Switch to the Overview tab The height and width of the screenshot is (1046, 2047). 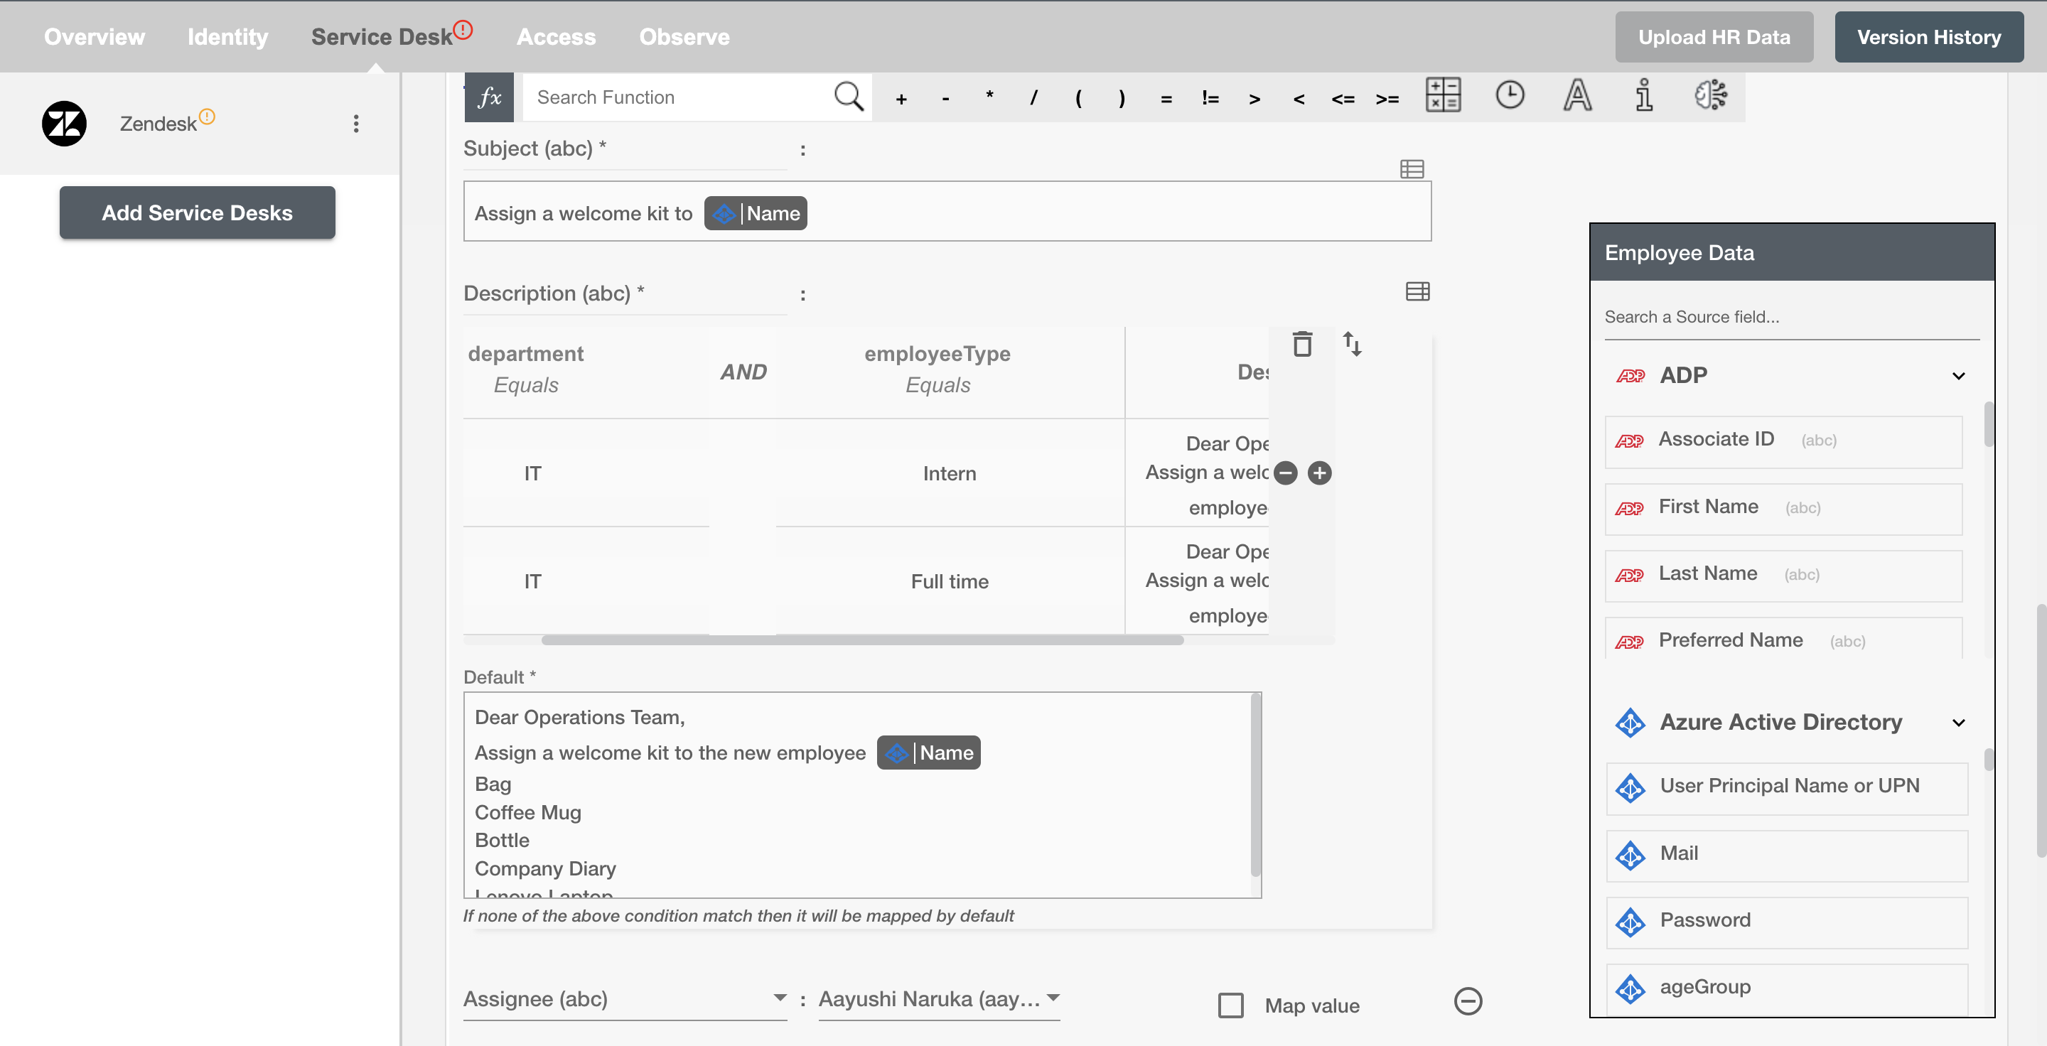tap(95, 36)
